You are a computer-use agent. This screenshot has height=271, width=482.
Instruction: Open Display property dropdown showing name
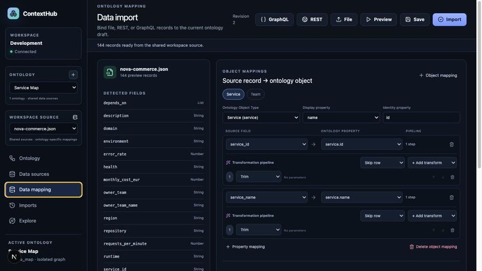[341, 117]
